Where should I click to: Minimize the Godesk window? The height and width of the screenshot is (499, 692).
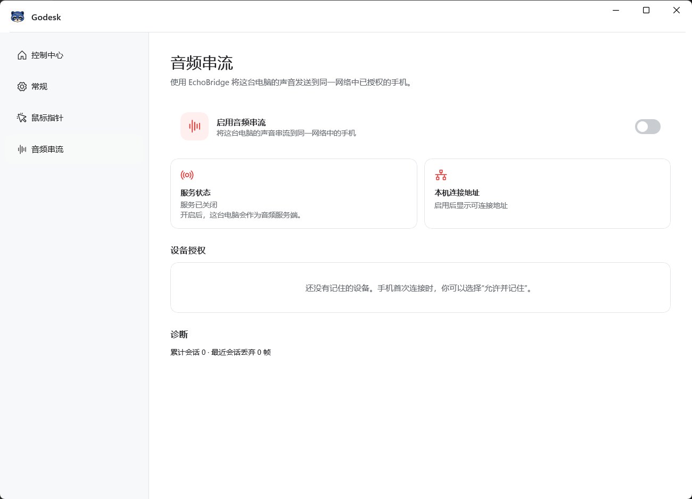click(x=616, y=10)
